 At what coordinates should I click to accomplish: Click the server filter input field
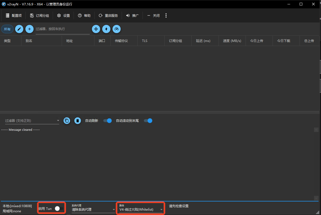pyautogui.click(x=62, y=29)
